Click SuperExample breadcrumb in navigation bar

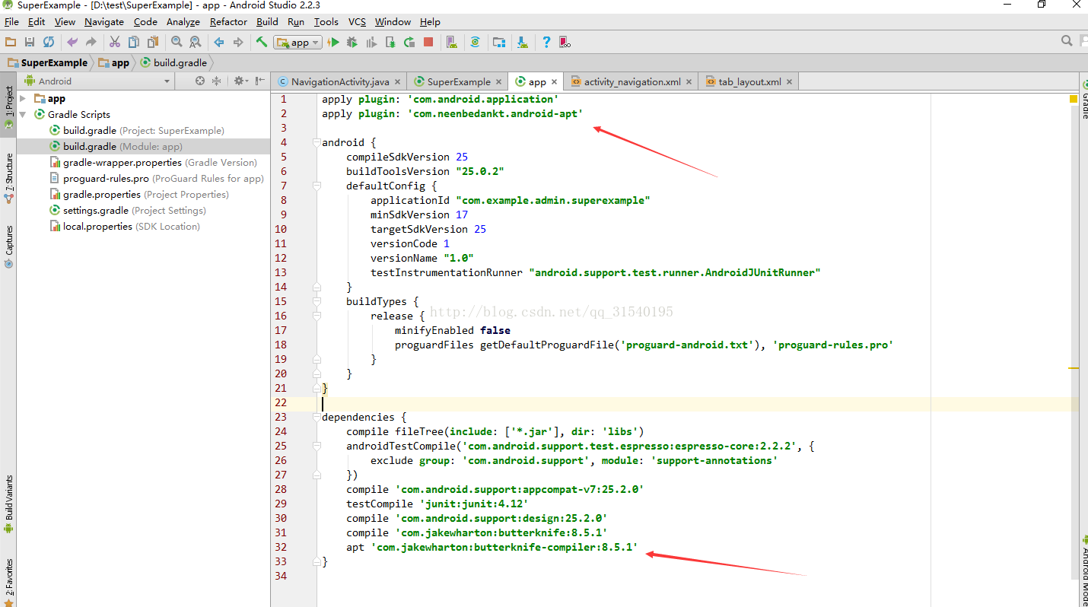tap(47, 62)
